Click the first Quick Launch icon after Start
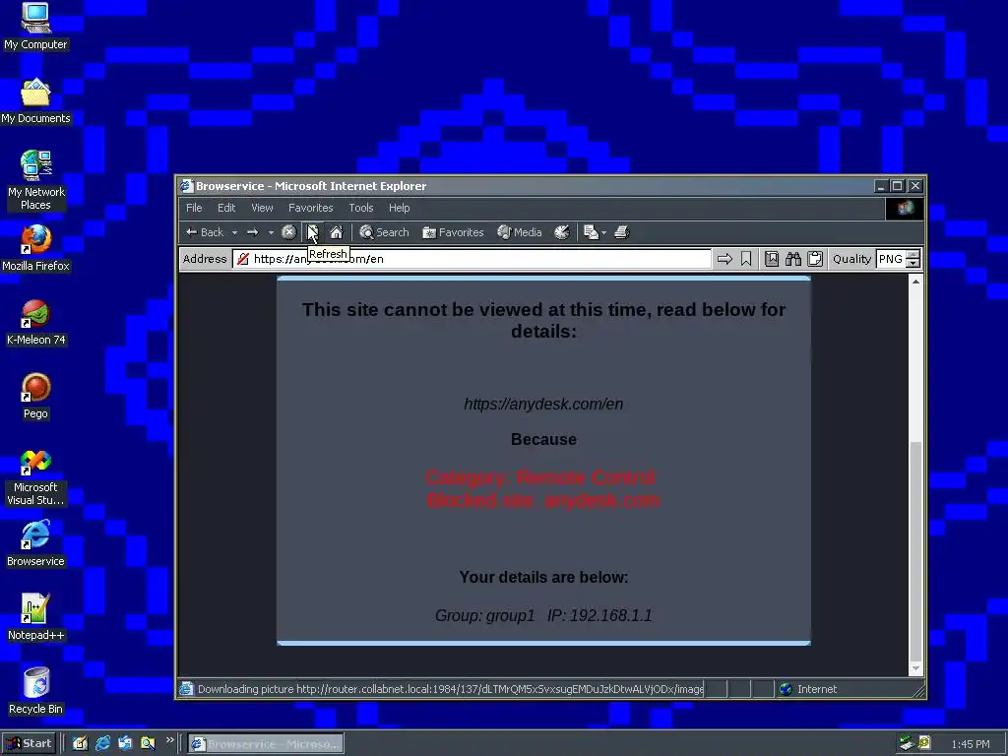The width and height of the screenshot is (1008, 756). [80, 743]
